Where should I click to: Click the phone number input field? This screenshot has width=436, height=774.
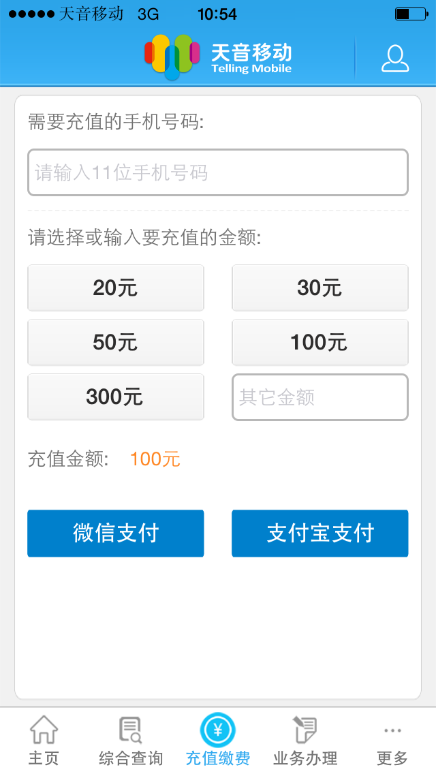(x=217, y=172)
